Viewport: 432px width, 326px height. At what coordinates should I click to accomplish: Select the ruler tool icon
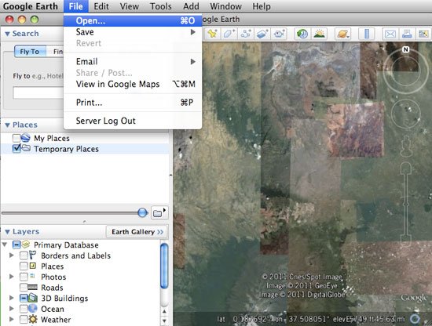click(x=367, y=34)
